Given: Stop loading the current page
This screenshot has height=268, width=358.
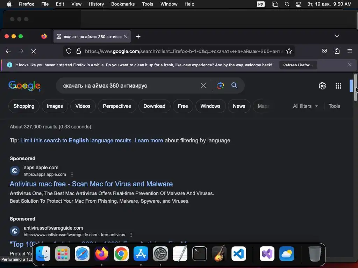Looking at the screenshot, I should pos(34,51).
